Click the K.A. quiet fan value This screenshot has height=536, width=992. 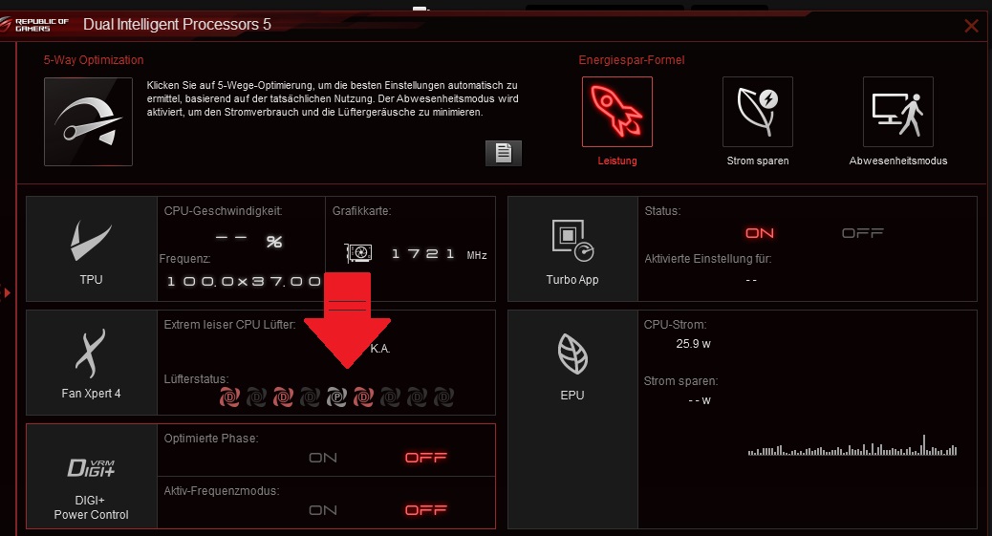pos(380,349)
